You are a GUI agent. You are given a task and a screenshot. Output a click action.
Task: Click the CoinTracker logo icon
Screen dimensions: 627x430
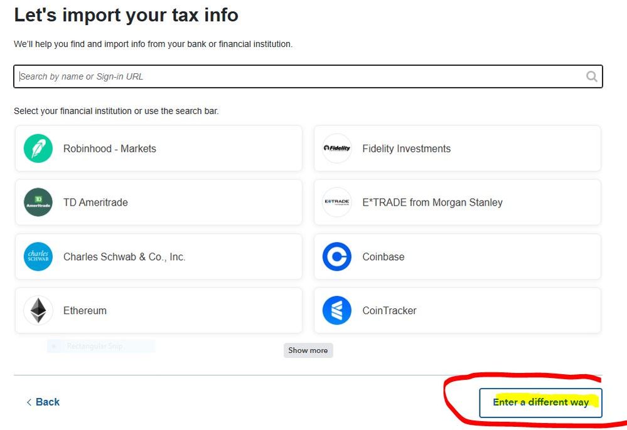[336, 311]
